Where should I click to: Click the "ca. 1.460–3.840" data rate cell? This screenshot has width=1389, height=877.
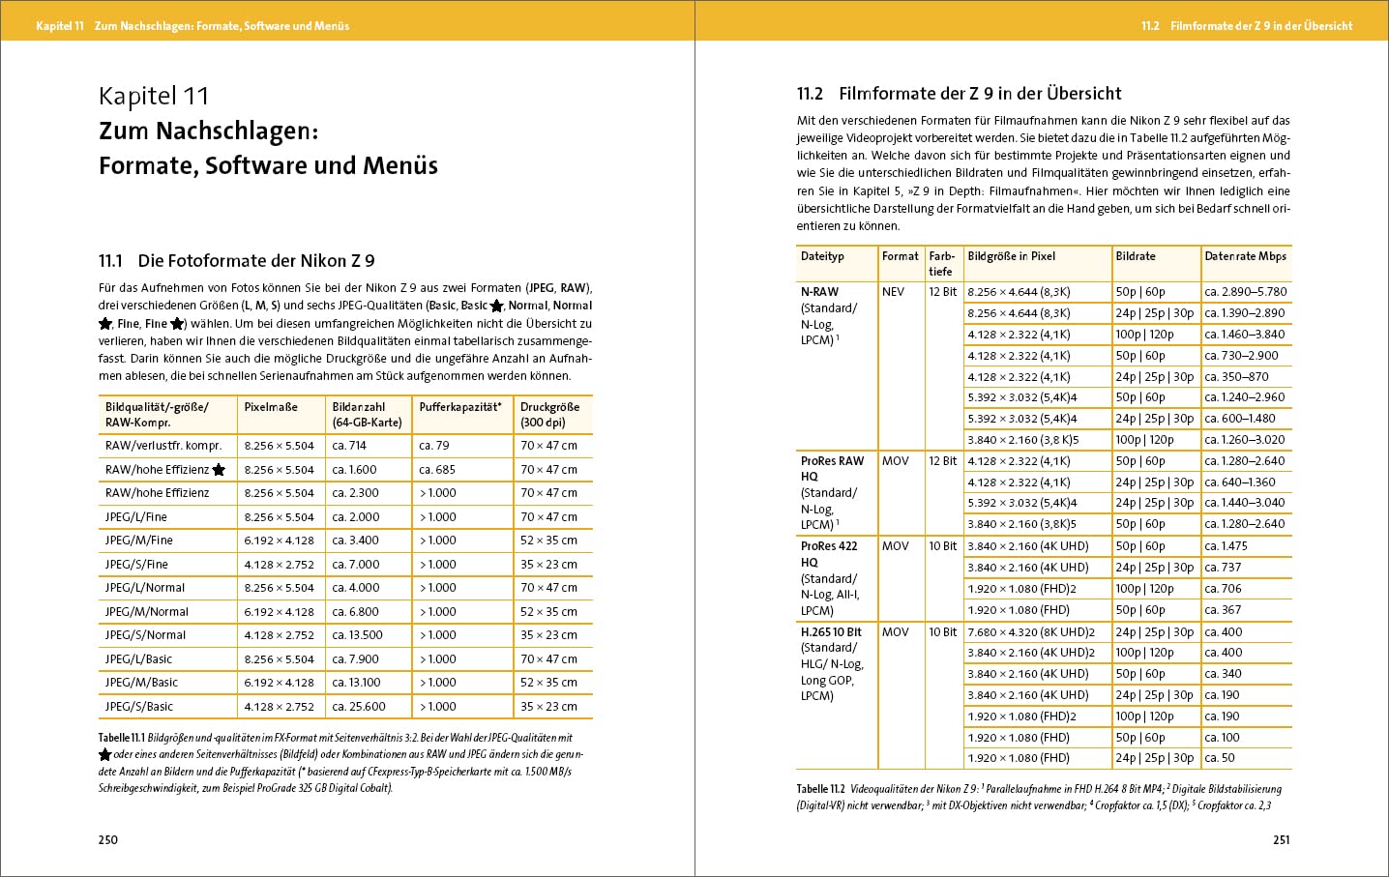click(x=1245, y=335)
